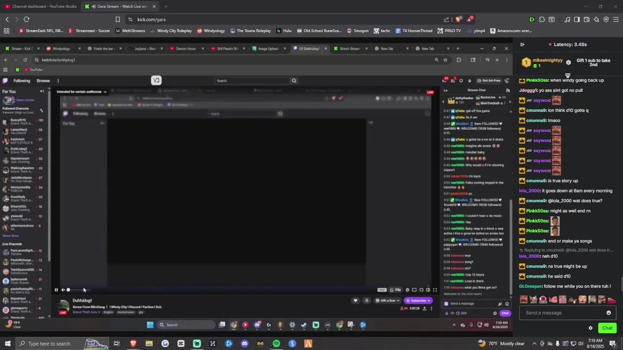623x350 pixels.
Task: Open Discord from the taskbar
Action: pos(244,344)
